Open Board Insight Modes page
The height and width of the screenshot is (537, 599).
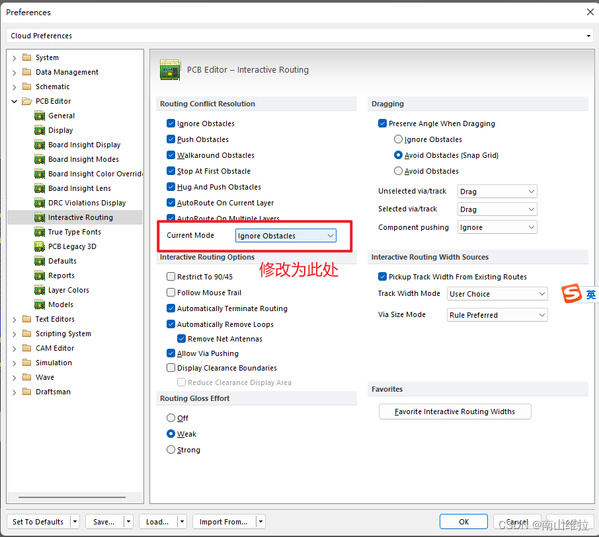(x=83, y=159)
